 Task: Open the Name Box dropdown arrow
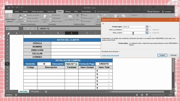[x=17, y=29]
